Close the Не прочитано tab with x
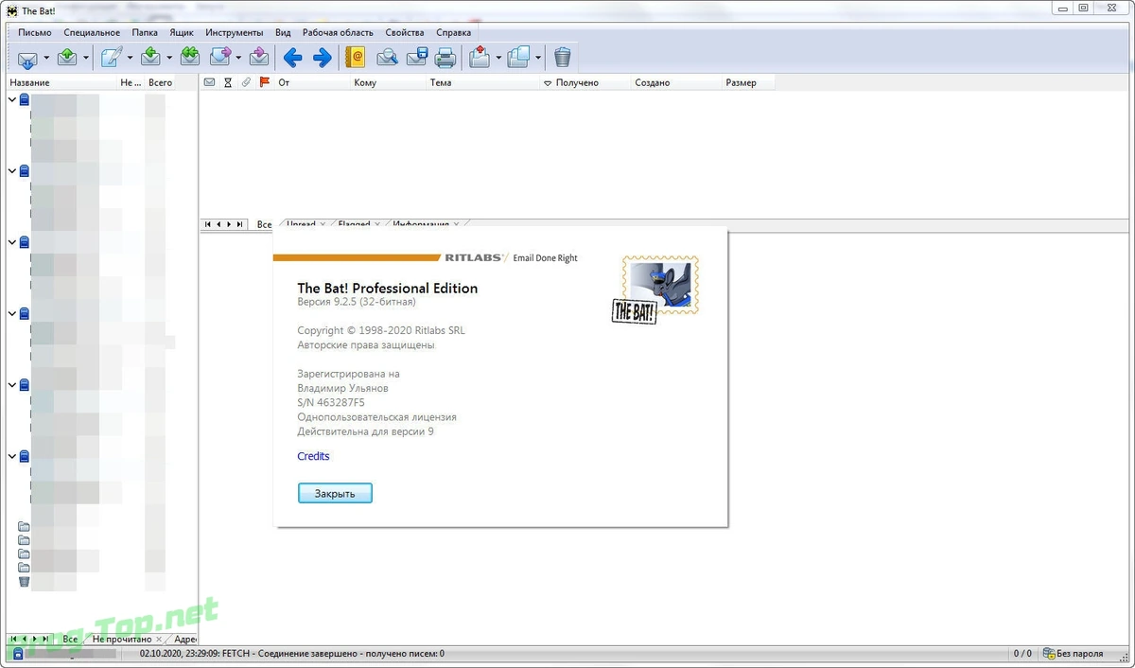 161,640
